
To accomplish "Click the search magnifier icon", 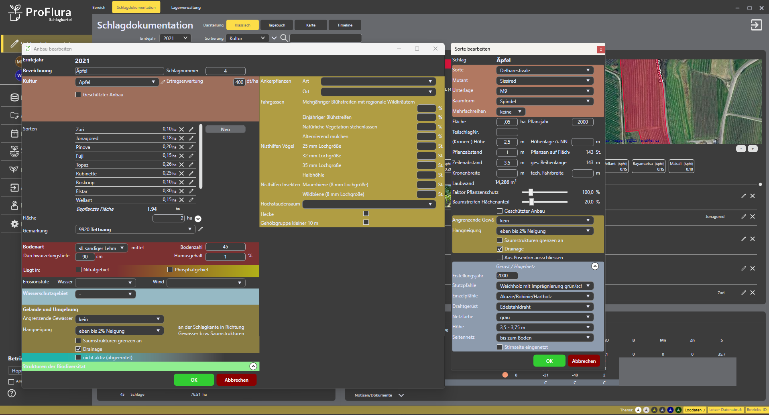I will (x=284, y=38).
